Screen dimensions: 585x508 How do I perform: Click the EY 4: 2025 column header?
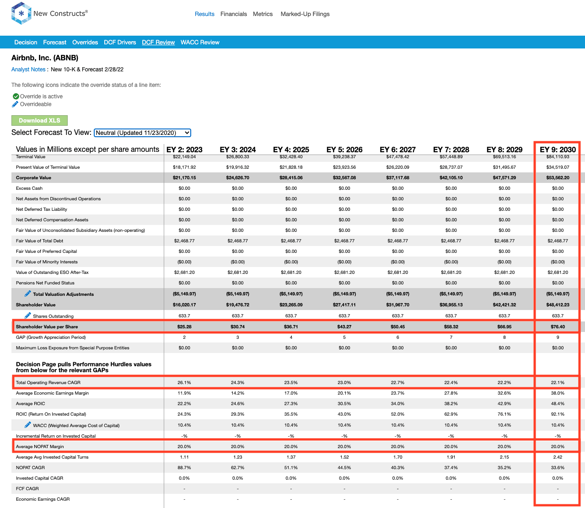[291, 150]
